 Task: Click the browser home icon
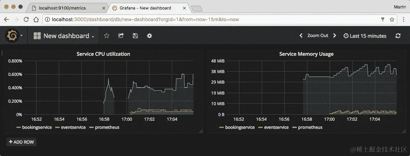pyautogui.click(x=36, y=19)
